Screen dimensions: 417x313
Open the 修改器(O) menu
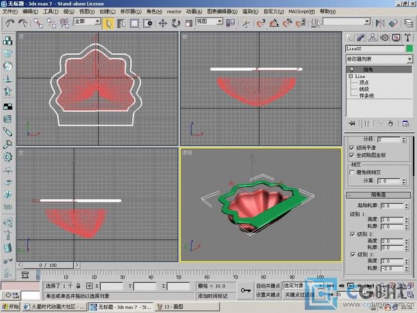tap(131, 12)
